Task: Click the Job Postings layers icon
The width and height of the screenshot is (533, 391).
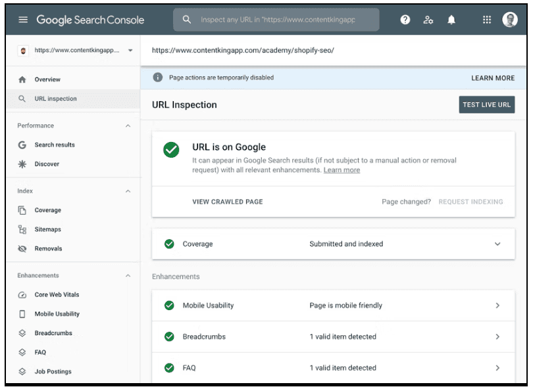Action: coord(22,372)
